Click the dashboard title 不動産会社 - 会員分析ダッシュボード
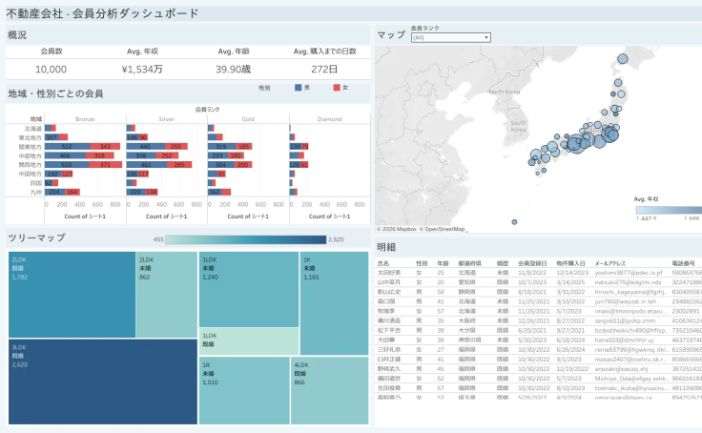 (x=102, y=13)
